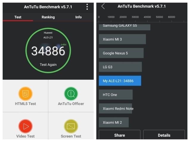
Task: Click the 60000 axis tick label
Action: [x=172, y=17]
